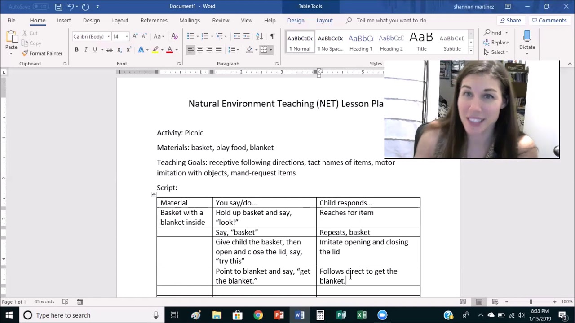Open font size dropdown
The image size is (575, 323).
tap(127, 36)
